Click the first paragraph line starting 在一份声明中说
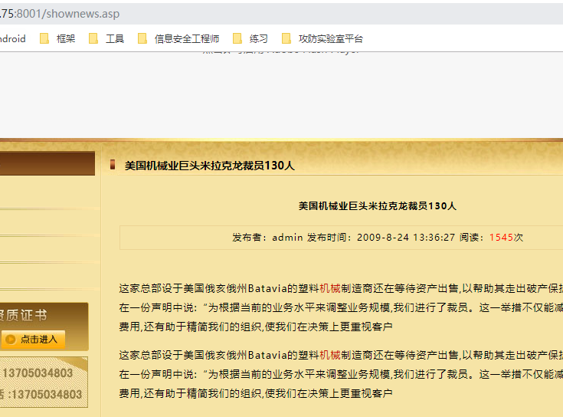Screen dimensions: 563x417 click(x=341, y=307)
